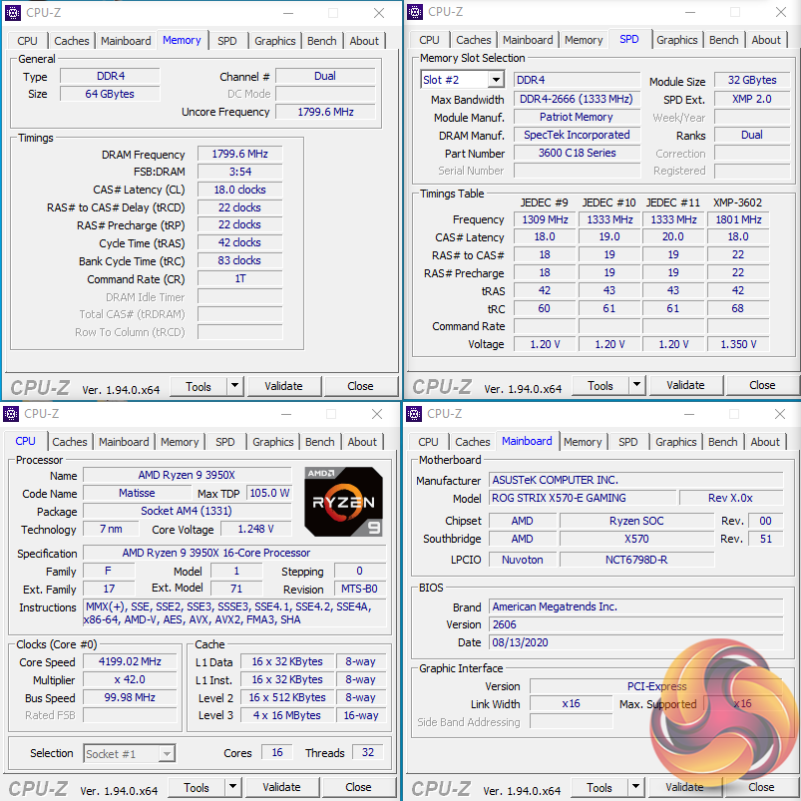Click the Module Size 32 GBytes field
The height and width of the screenshot is (801, 801).
(x=752, y=80)
